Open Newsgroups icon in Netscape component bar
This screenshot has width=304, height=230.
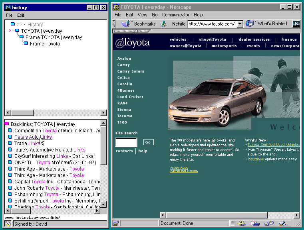pyautogui.click(x=269, y=224)
